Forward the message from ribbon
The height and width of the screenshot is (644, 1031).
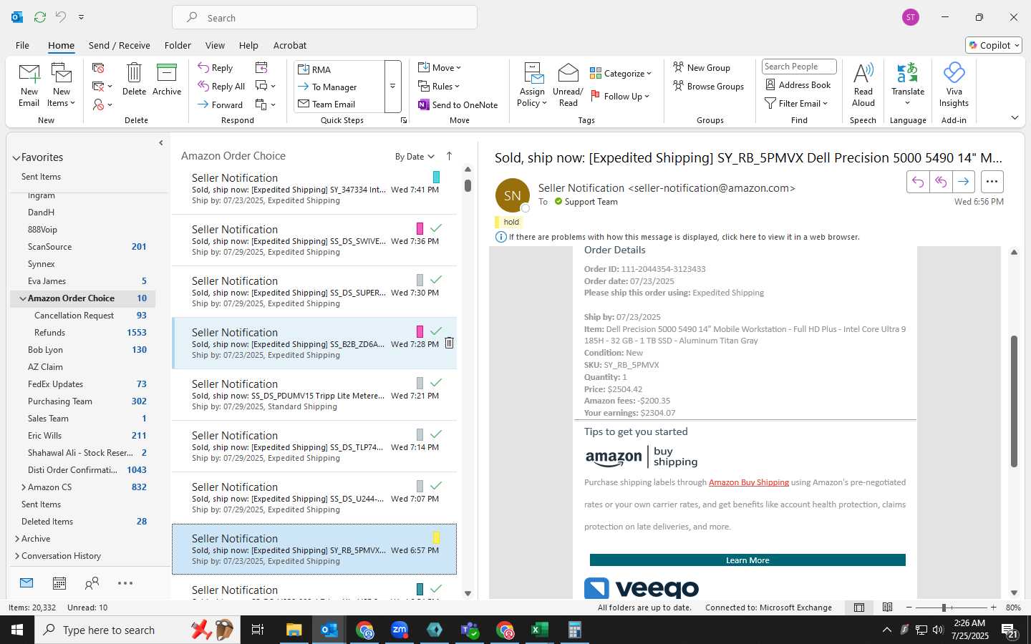pyautogui.click(x=221, y=104)
